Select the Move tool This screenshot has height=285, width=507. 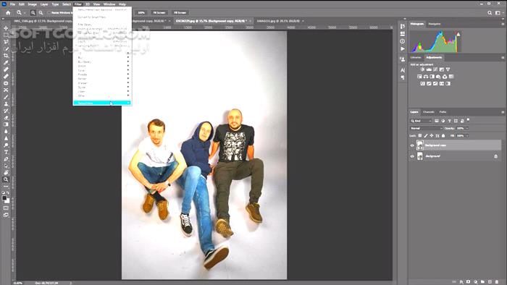coord(6,28)
